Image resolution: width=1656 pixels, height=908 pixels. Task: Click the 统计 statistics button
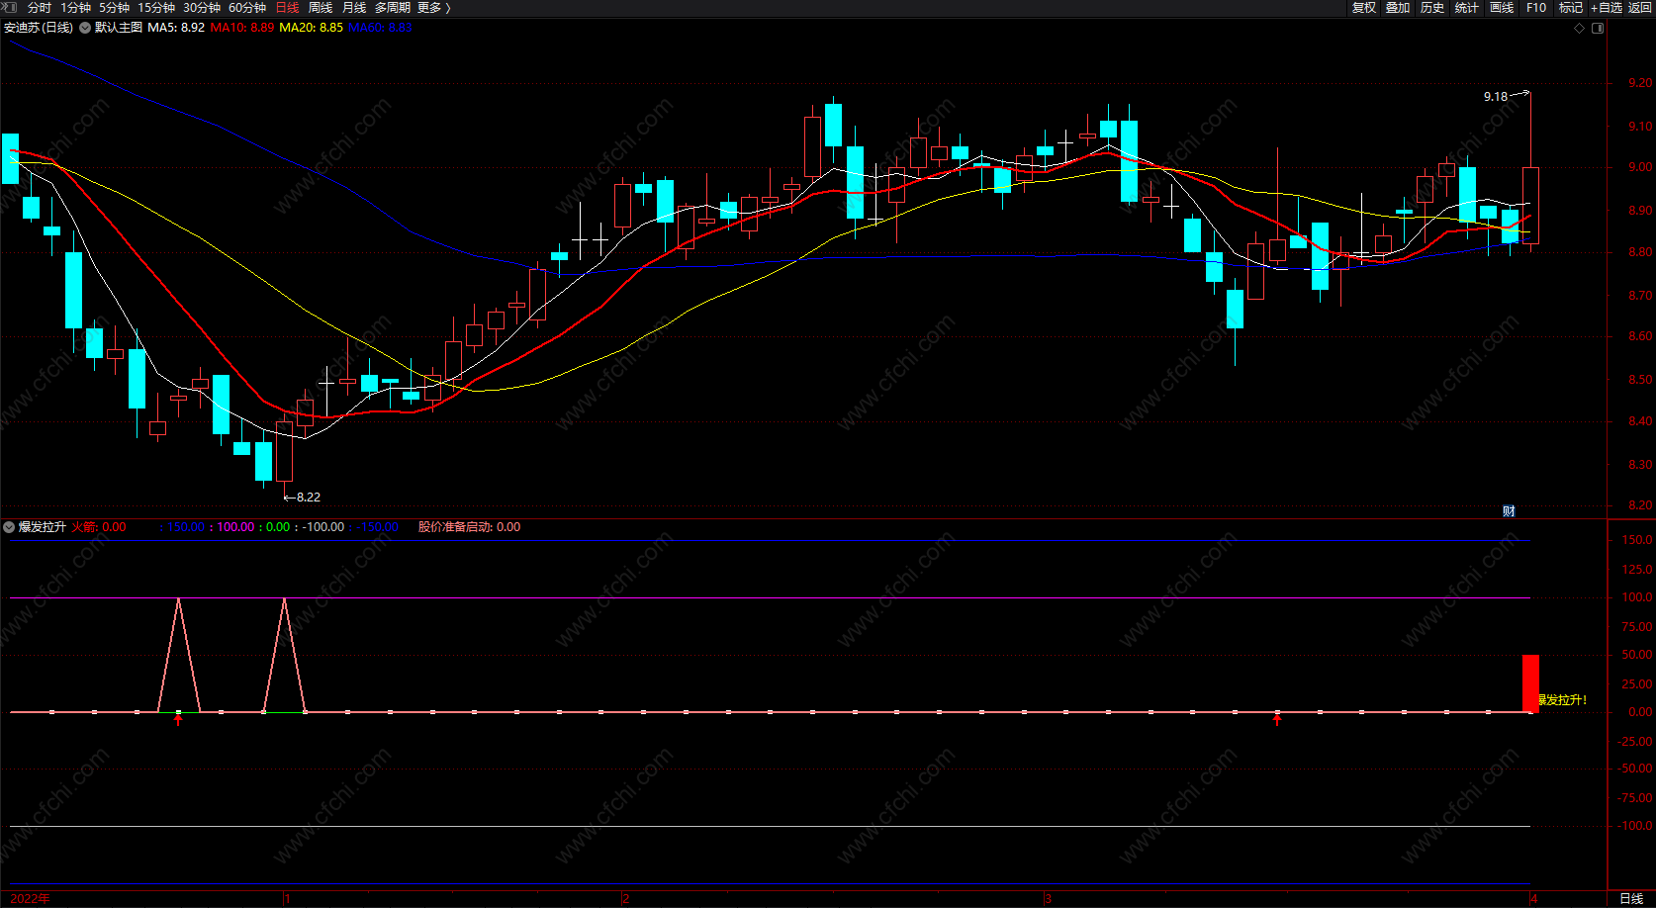1467,8
